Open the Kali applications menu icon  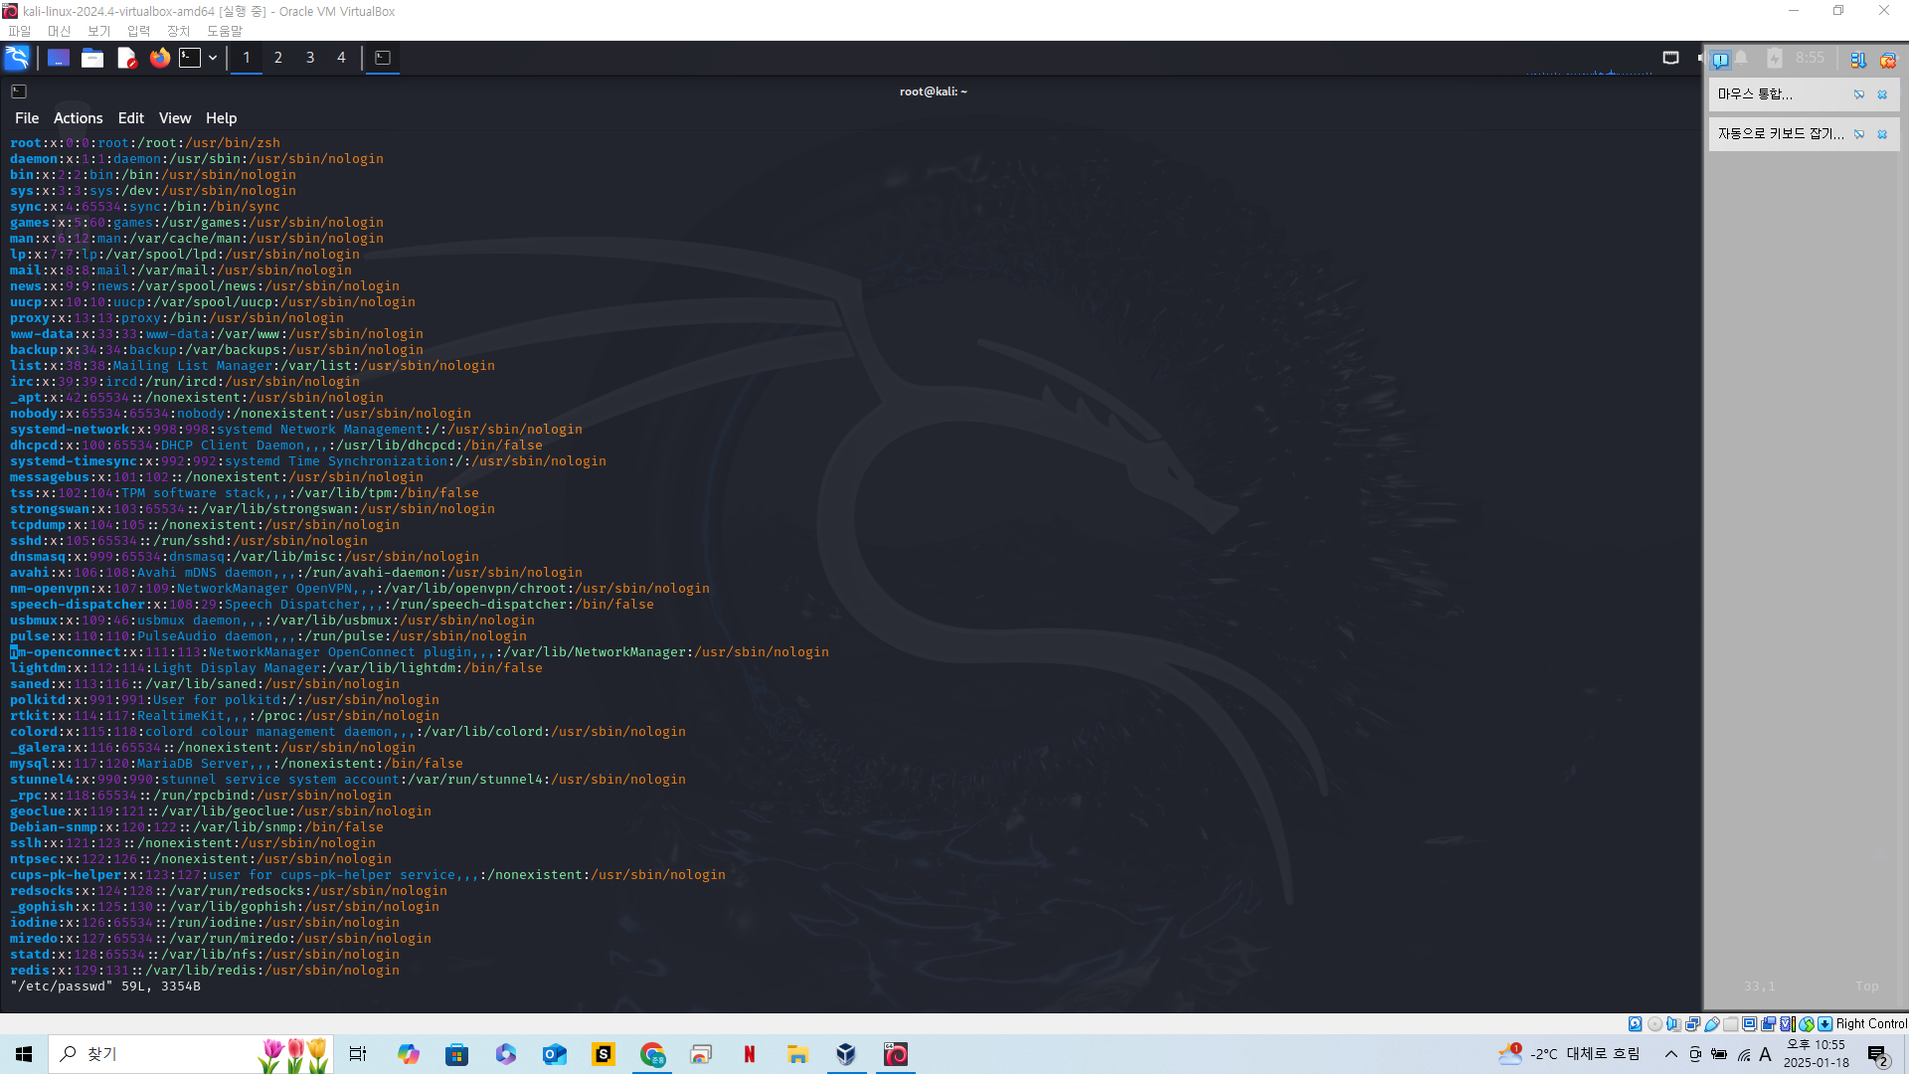pyautogui.click(x=17, y=58)
